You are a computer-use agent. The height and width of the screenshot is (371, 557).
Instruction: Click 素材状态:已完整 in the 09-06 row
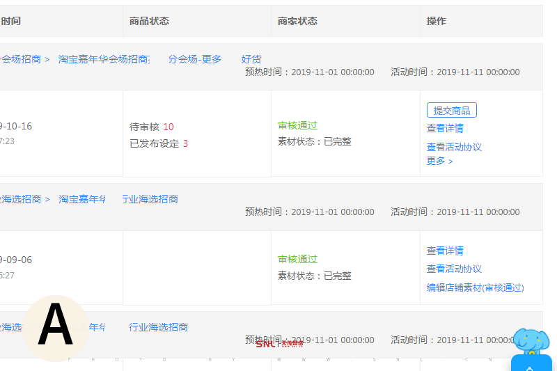[315, 276]
